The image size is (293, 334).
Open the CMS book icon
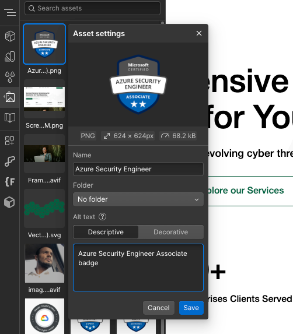[10, 117]
